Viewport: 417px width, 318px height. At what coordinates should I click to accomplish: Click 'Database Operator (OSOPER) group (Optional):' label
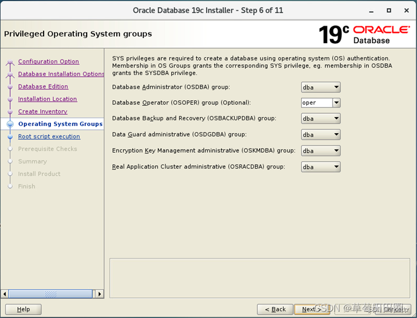(181, 102)
